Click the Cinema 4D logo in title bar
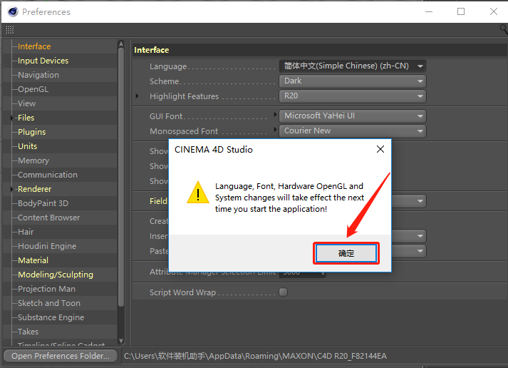 pos(13,12)
